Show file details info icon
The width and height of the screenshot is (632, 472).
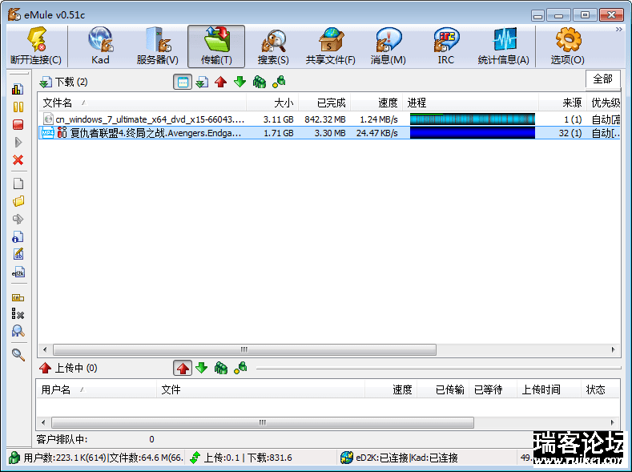click(x=18, y=236)
